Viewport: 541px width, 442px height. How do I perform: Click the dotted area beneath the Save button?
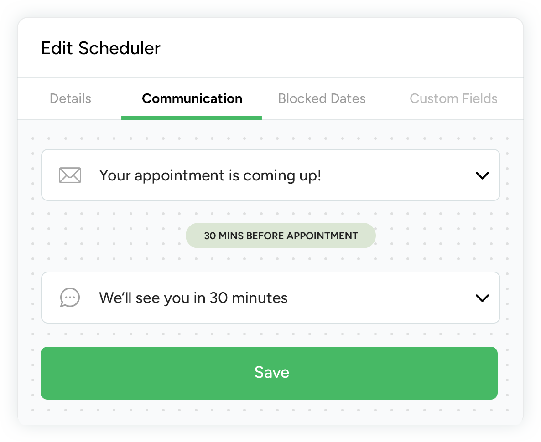coord(269,411)
